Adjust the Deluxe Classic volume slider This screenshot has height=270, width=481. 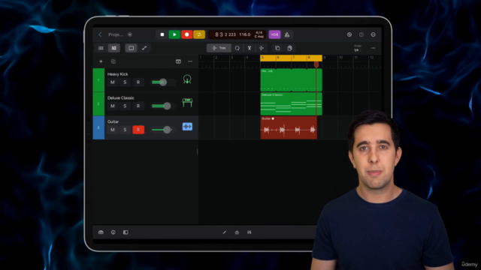click(164, 106)
